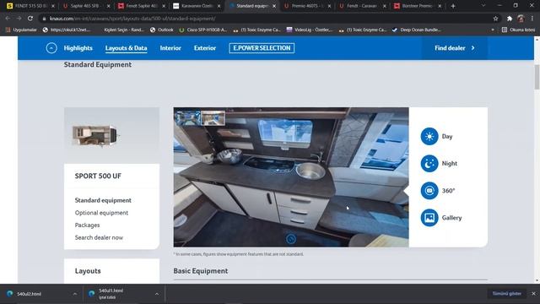Close the Standard equipment tab

point(274,6)
